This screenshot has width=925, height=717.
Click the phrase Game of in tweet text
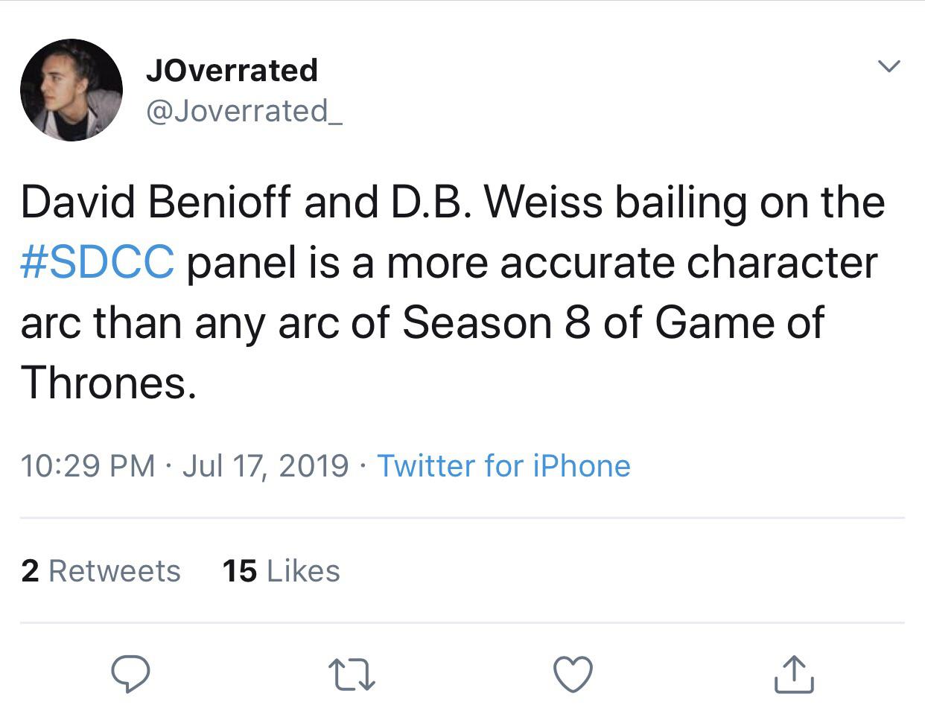740,323
